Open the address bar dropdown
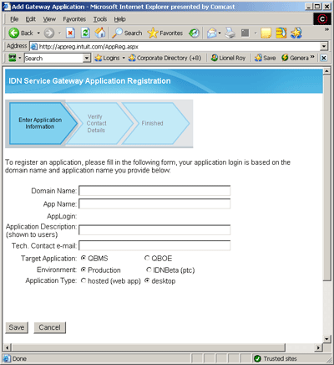 324,46
